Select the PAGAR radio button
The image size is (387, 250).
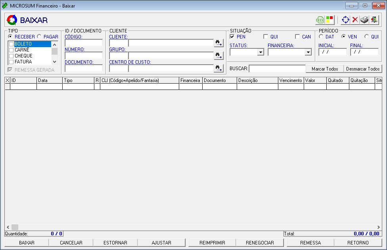[x=39, y=37]
